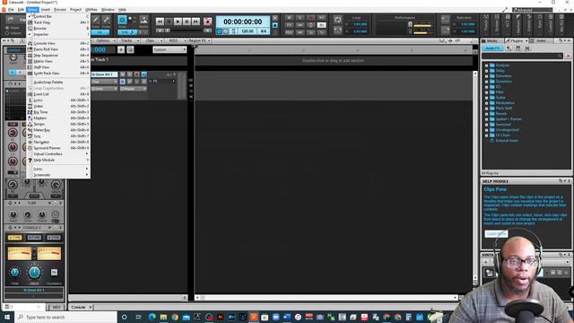Toggle the Inspector checkmark item

coord(58,34)
